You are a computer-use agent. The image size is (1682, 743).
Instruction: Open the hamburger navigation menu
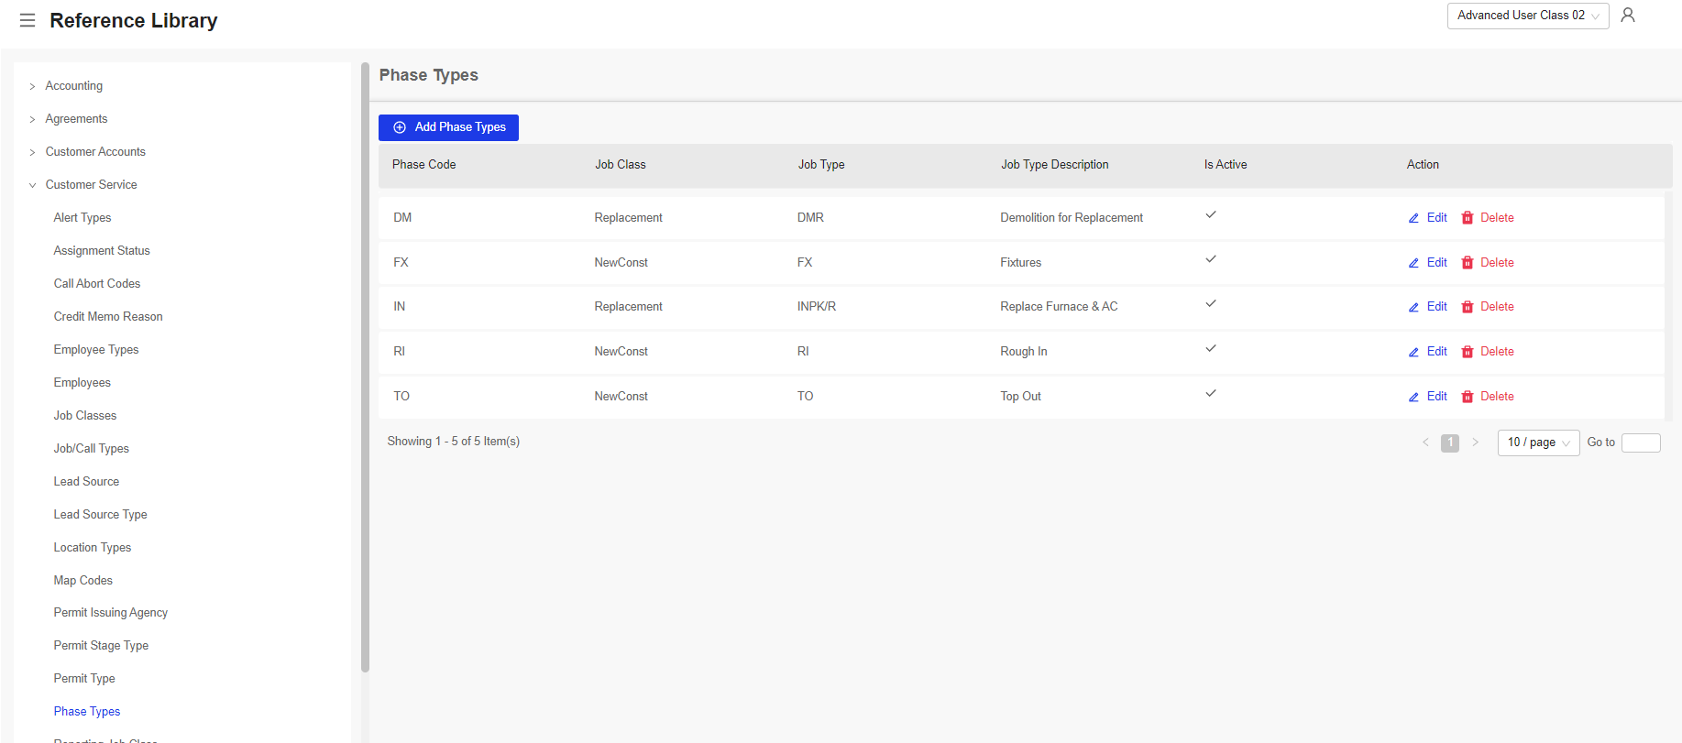click(x=27, y=20)
